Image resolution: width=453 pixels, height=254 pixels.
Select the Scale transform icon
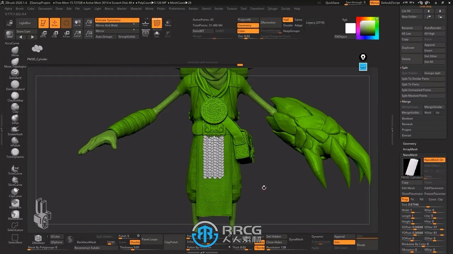point(55,34)
